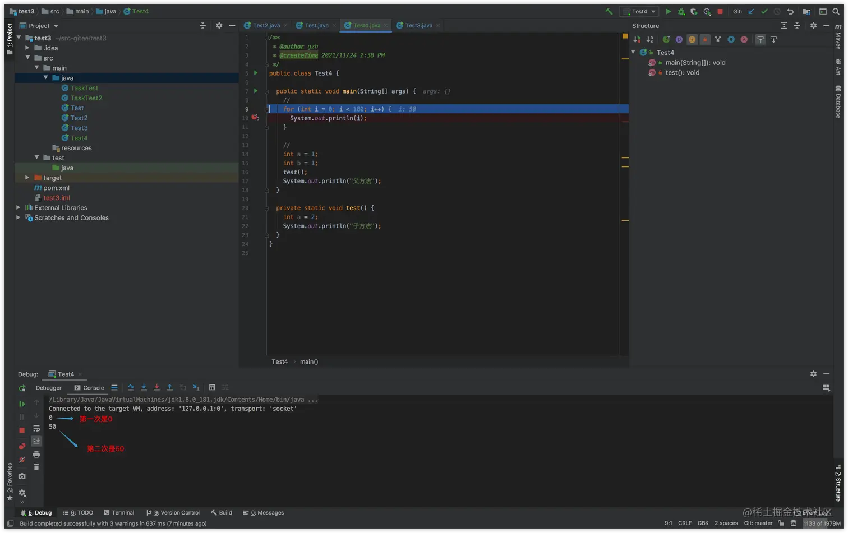Rerun Test4 in the Debug panel
This screenshot has height=533, width=848.
[22, 388]
